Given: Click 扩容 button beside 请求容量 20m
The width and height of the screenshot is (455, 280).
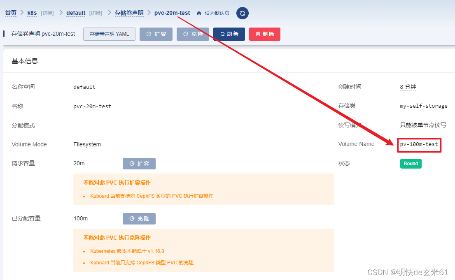Looking at the screenshot, I should pyautogui.click(x=139, y=164).
